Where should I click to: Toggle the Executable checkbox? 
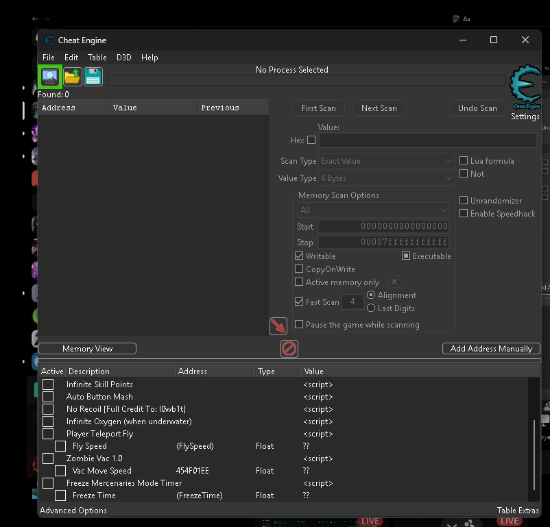click(x=406, y=256)
